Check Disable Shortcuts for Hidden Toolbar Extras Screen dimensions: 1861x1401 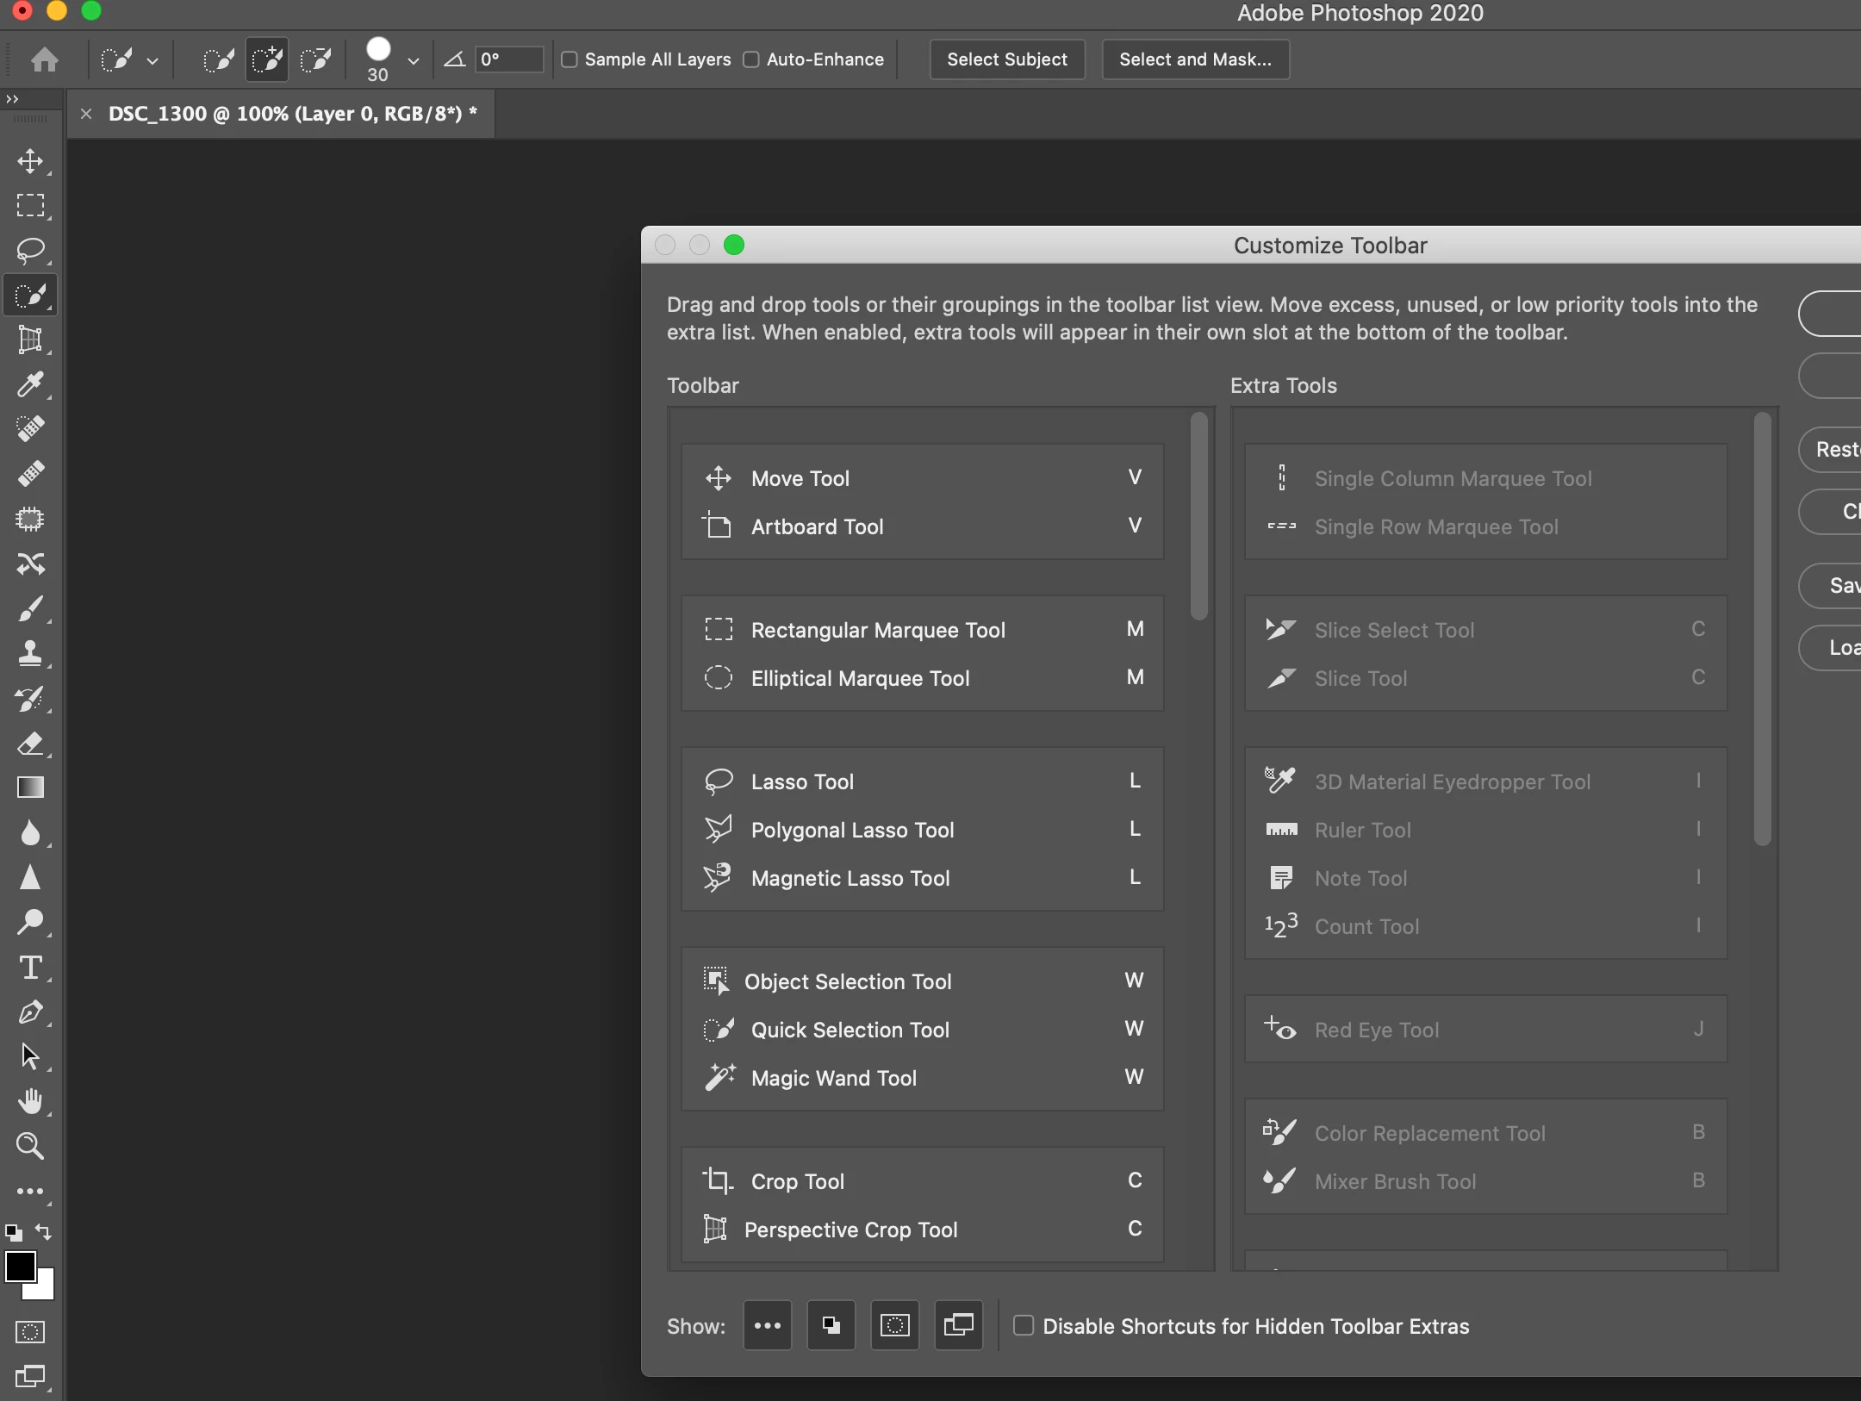point(1024,1325)
